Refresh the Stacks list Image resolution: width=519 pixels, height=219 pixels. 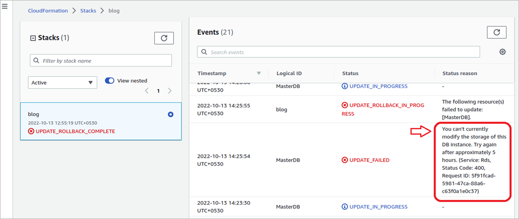tap(164, 38)
